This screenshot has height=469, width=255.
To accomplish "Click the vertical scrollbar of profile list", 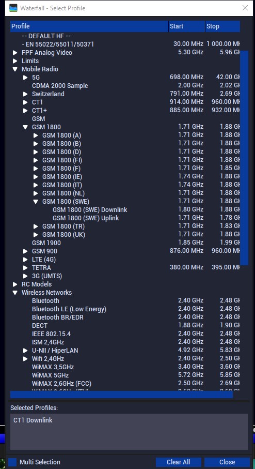I will (244, 158).
